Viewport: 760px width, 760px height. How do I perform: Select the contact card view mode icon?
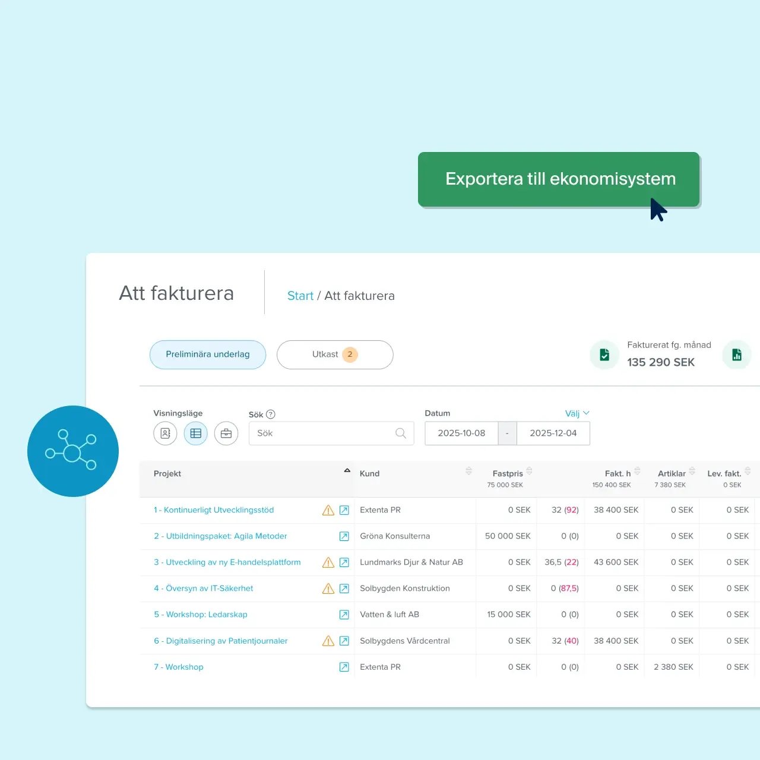pos(165,433)
